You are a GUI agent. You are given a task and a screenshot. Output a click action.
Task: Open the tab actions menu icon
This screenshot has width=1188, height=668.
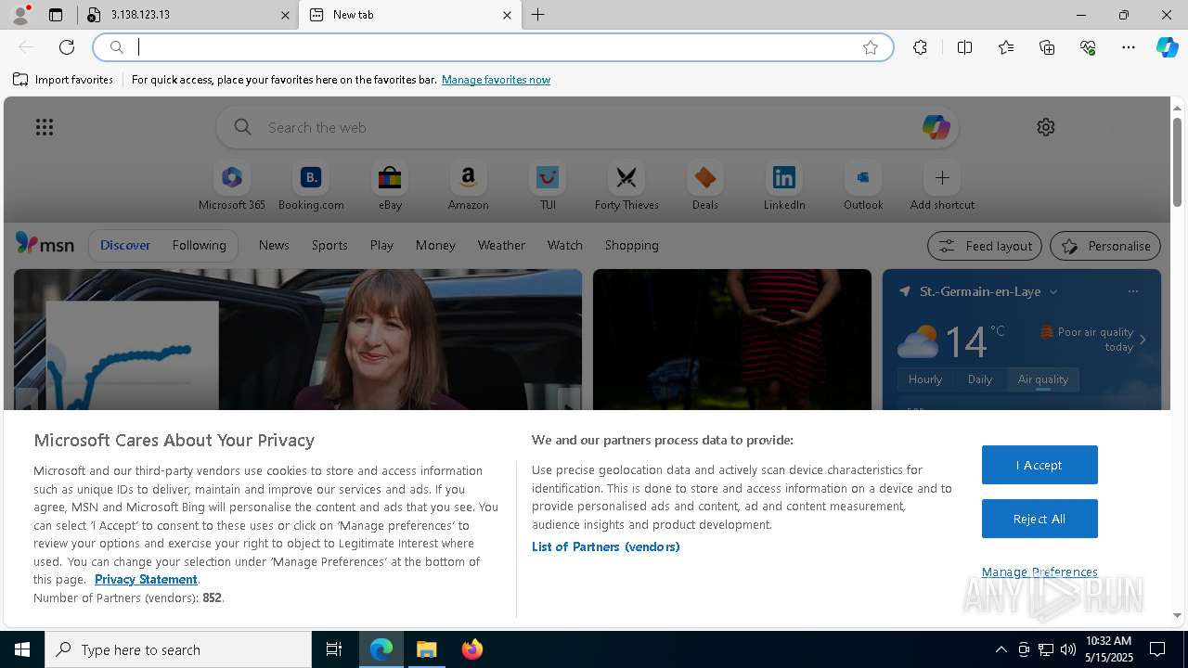tap(56, 15)
